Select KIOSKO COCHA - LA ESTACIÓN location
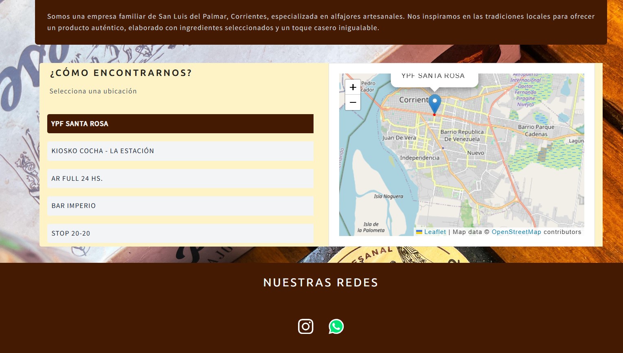 pyautogui.click(x=180, y=151)
